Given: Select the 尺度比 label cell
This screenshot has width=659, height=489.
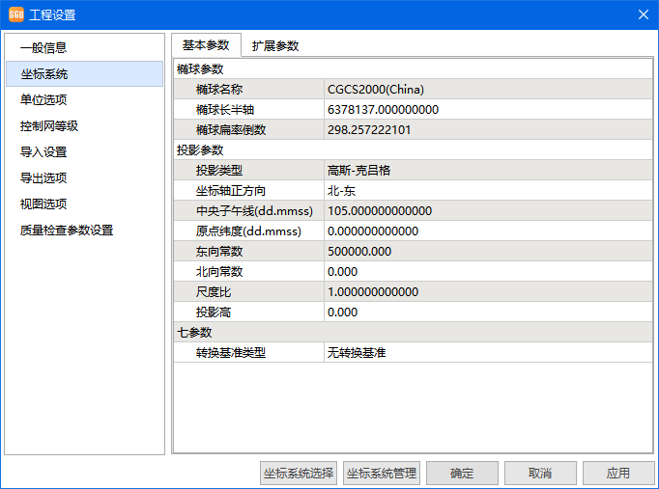Looking at the screenshot, I should pyautogui.click(x=248, y=292).
